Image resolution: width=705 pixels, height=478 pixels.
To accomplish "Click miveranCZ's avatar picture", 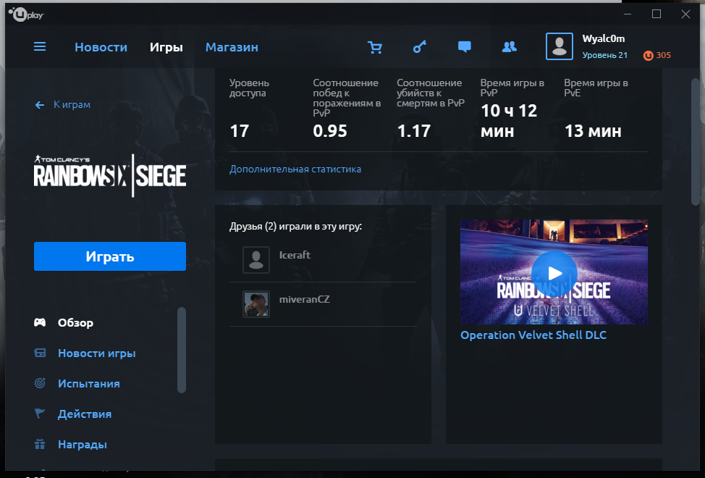I will click(x=256, y=304).
